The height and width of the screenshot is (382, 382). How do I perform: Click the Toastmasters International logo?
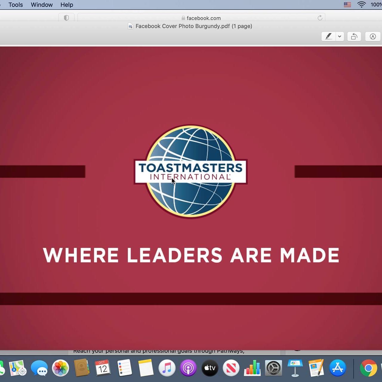(191, 171)
